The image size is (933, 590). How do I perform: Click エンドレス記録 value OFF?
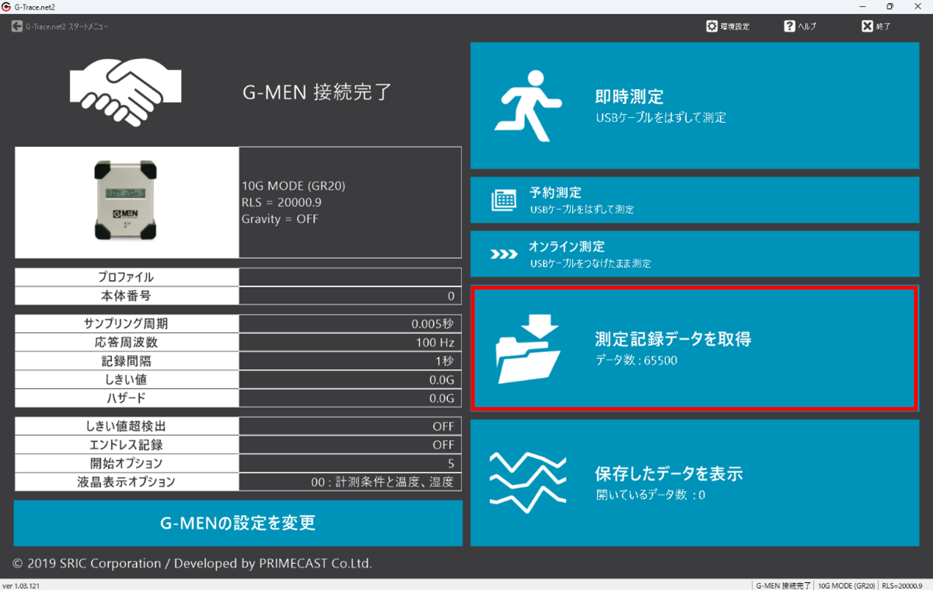350,445
